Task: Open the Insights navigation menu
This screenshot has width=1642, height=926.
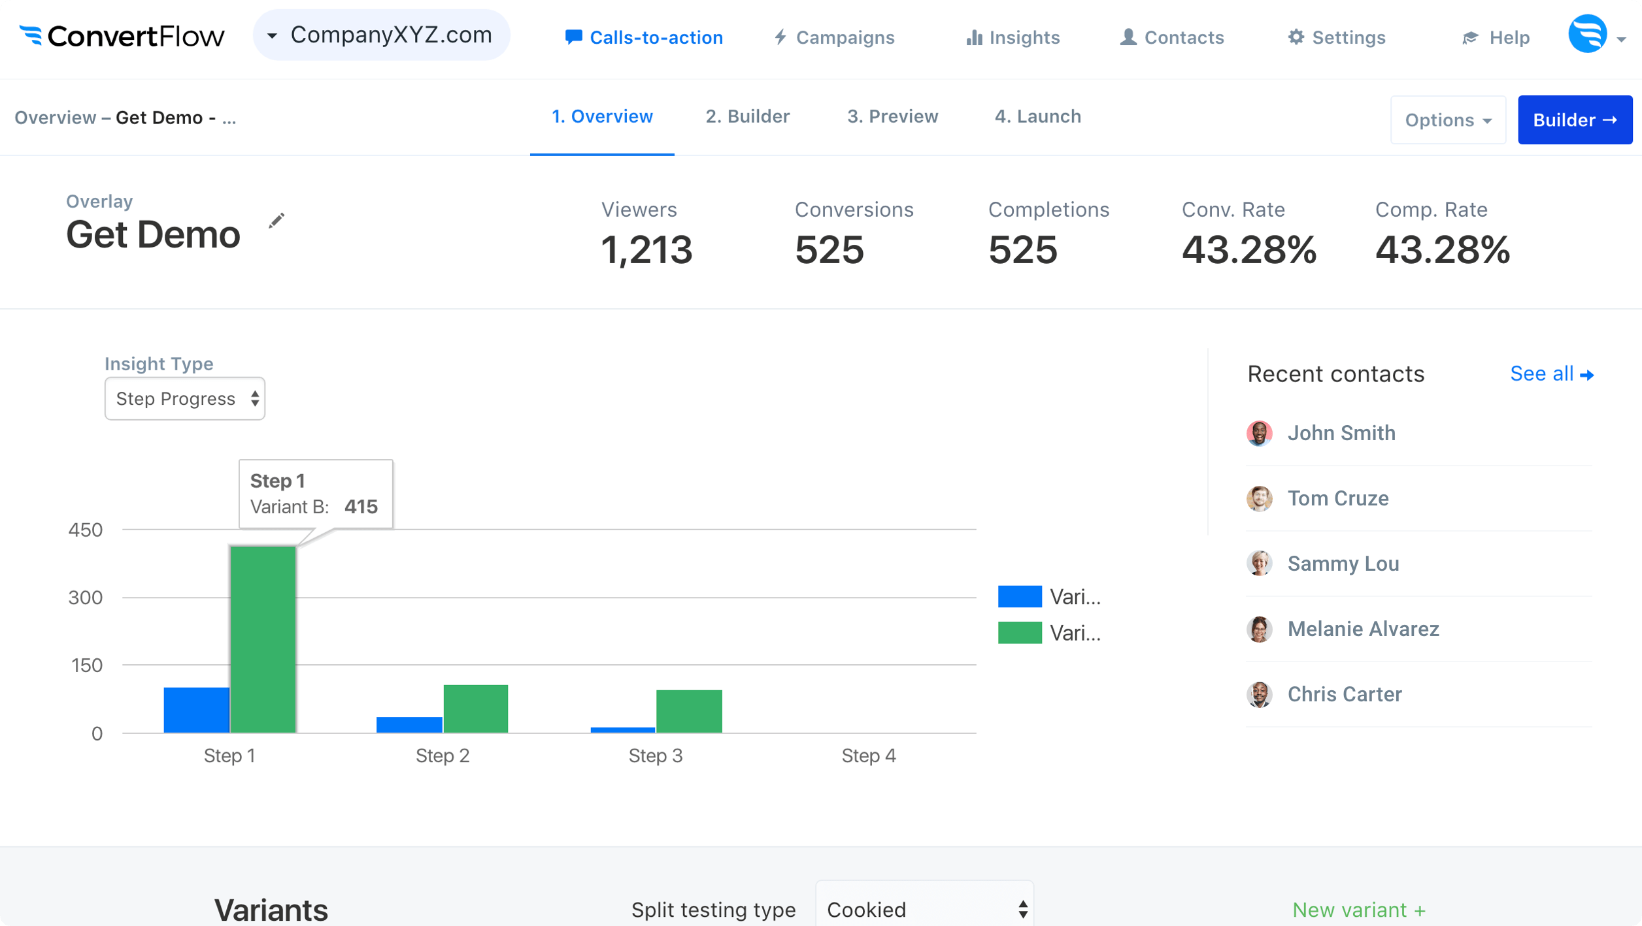Action: (1013, 37)
